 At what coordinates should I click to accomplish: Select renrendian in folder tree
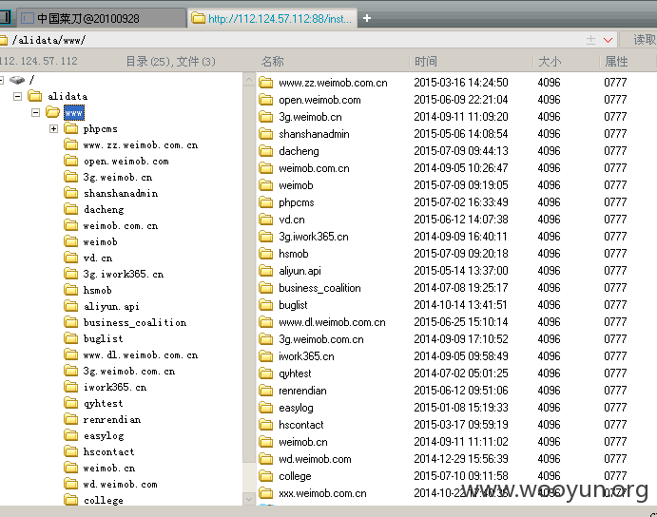(112, 419)
